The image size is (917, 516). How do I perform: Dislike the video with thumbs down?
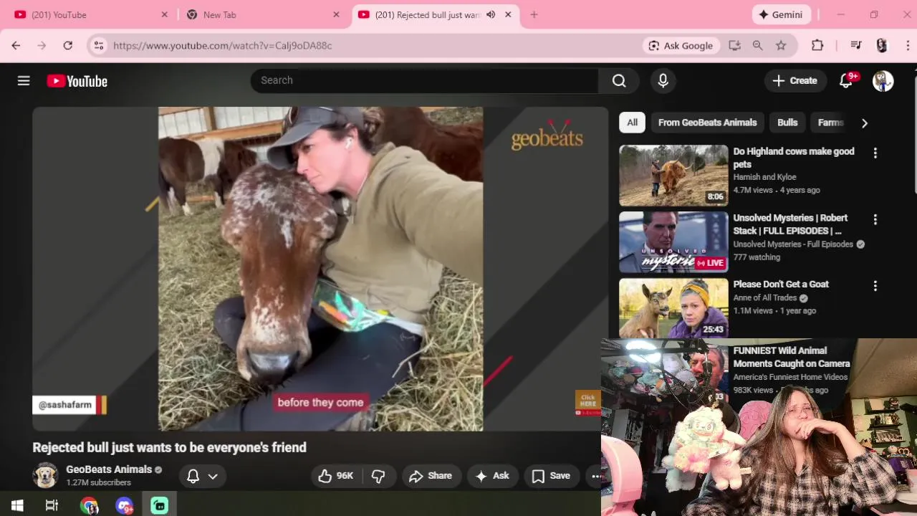379,476
